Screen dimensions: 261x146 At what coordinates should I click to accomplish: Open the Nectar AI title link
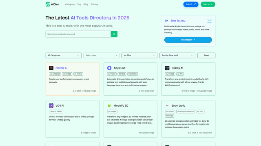(x=62, y=68)
